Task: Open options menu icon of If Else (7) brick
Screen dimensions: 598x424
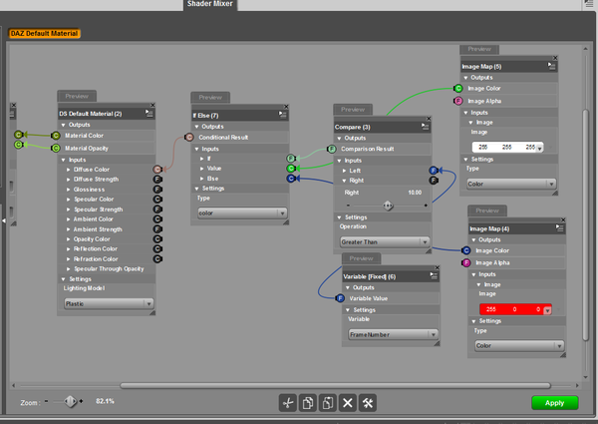Action: [x=283, y=115]
